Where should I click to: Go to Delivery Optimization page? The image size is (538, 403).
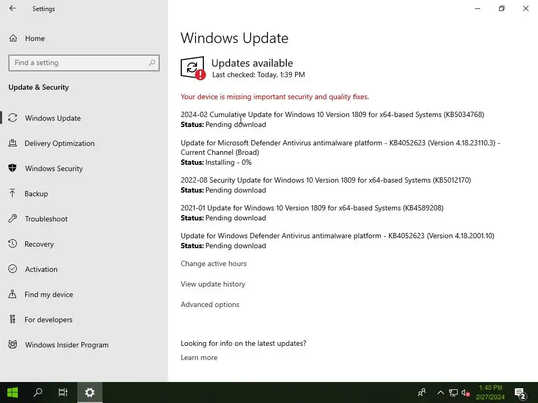[59, 143]
